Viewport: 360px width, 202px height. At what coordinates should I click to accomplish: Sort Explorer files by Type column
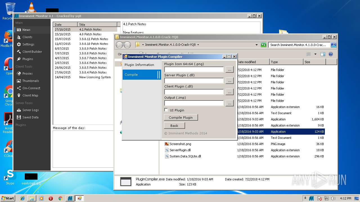[286, 62]
